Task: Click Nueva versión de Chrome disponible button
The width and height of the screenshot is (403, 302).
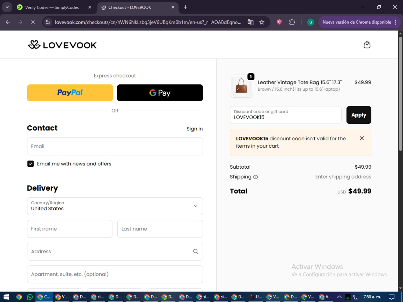Action: point(357,22)
